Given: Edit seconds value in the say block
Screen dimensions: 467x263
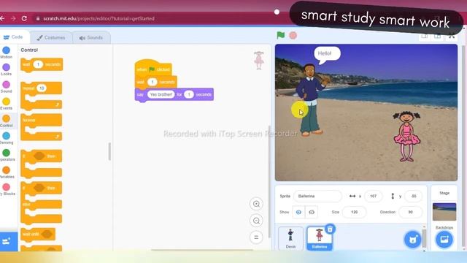Looking at the screenshot, I should point(189,94).
